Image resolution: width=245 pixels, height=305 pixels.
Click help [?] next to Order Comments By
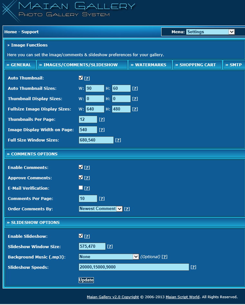[127, 209]
